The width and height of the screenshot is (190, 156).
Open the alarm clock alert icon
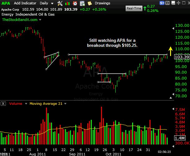coord(75,3)
